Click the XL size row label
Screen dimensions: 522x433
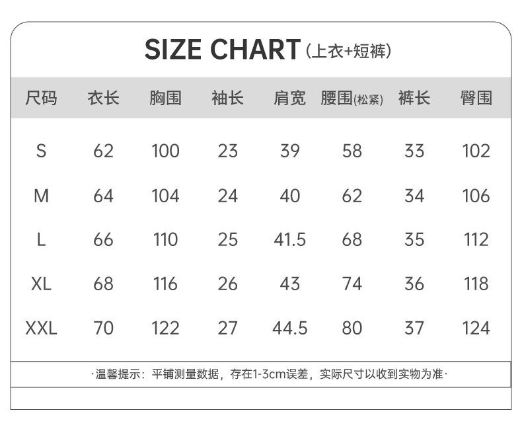(41, 284)
